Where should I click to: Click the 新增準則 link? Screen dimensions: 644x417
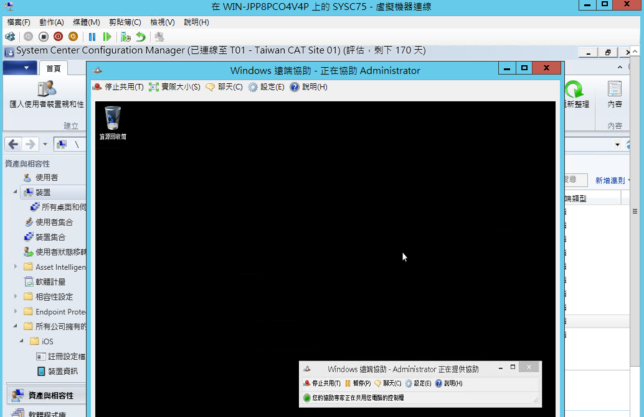(x=610, y=180)
